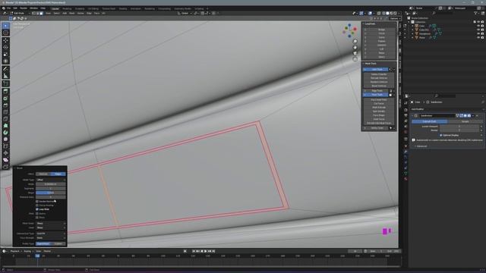Select the Annotate pencil tool
Viewport: 486px width, 273px height.
coord(5,69)
